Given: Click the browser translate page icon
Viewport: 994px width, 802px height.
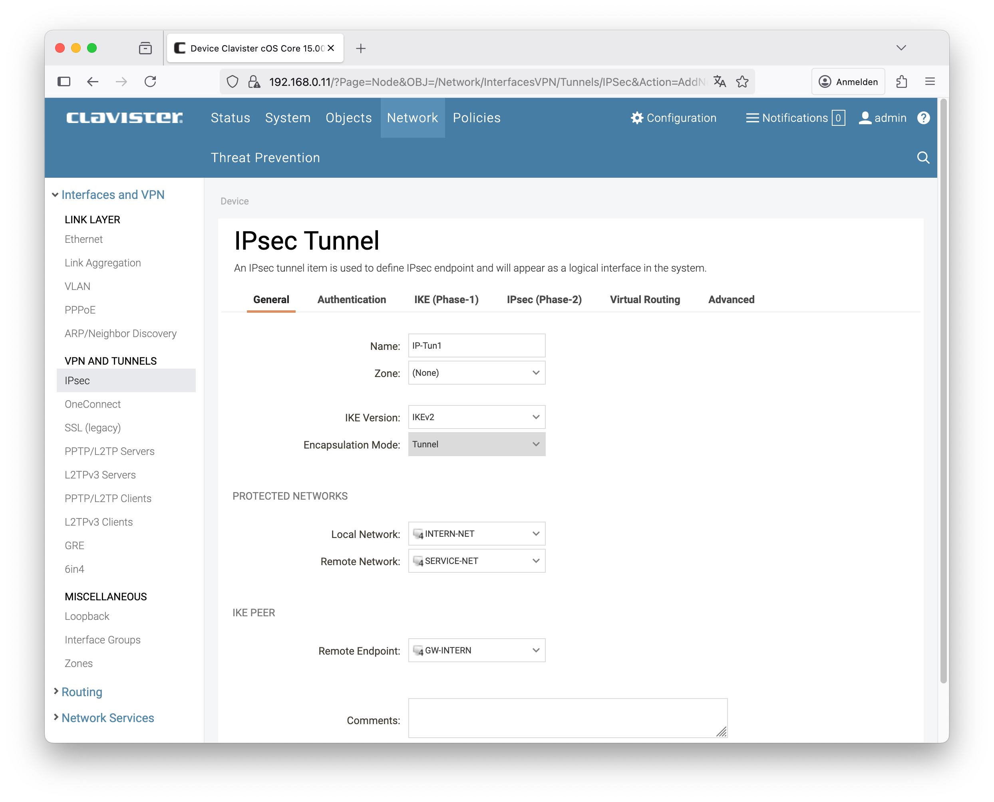Looking at the screenshot, I should click(720, 82).
